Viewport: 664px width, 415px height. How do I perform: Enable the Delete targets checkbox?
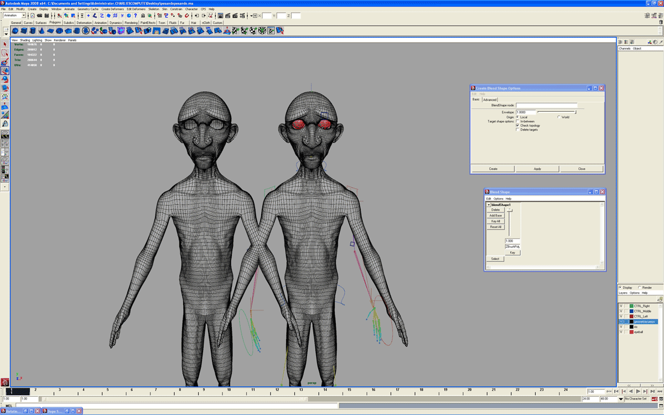(x=517, y=129)
